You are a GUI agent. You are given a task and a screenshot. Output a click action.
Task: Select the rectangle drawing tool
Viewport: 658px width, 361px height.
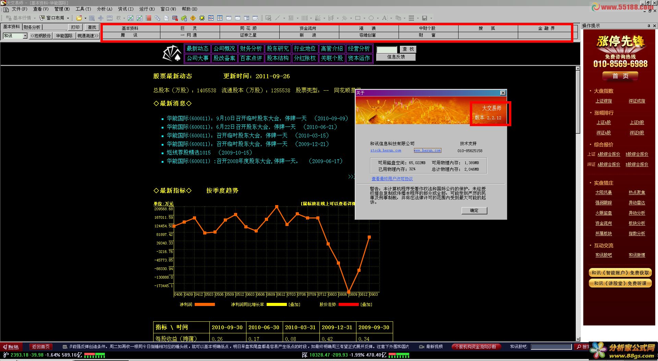coord(358,18)
